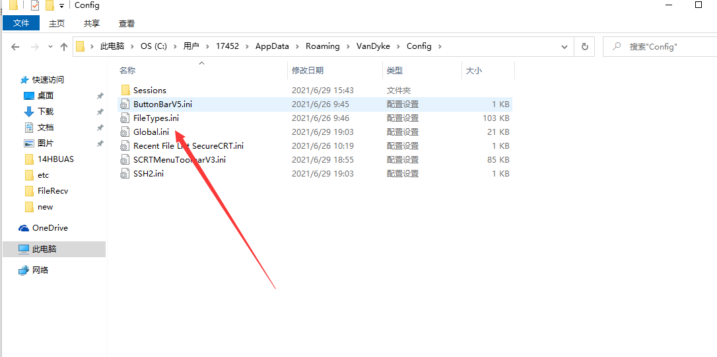
Task: Click the 21 KB size cell
Action: 499,132
